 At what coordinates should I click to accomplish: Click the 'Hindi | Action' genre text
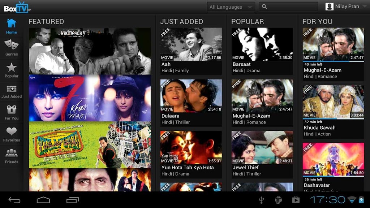(317, 134)
